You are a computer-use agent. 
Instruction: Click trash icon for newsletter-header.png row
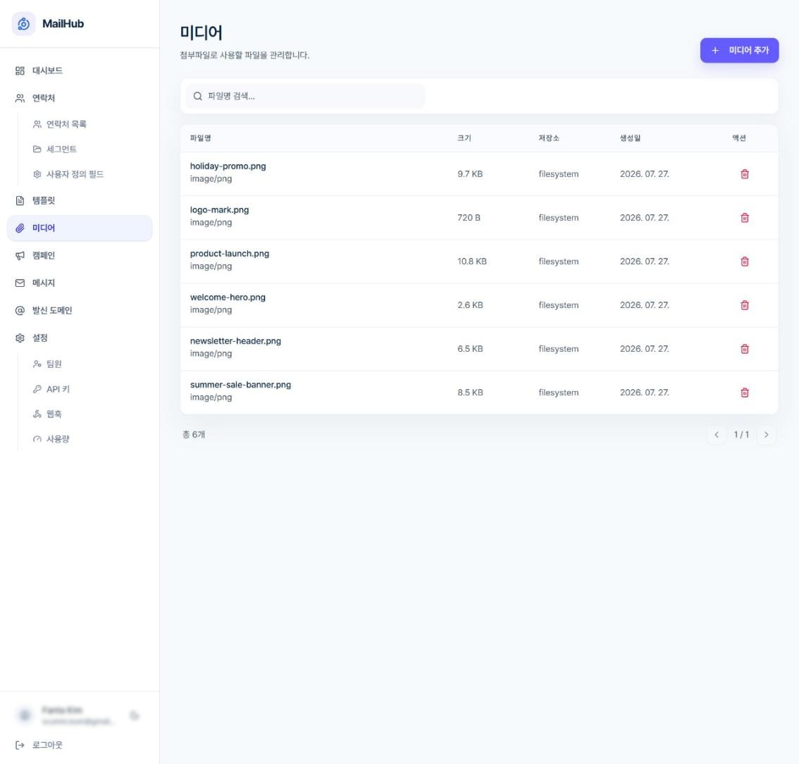[745, 349]
